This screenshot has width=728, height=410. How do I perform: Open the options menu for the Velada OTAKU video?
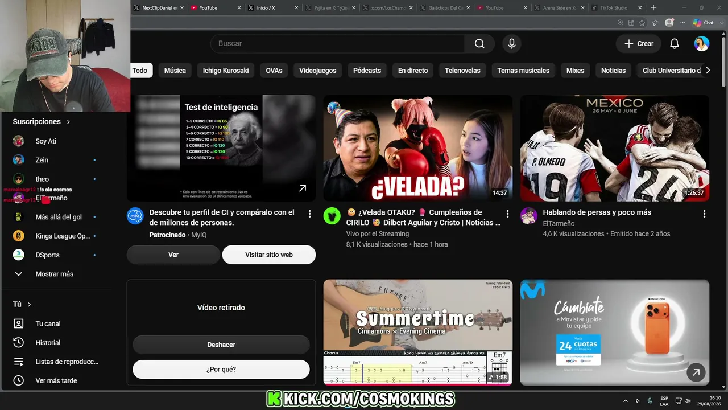(507, 214)
